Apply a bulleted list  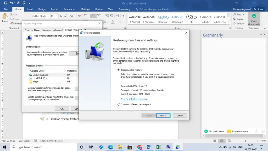point(86,16)
